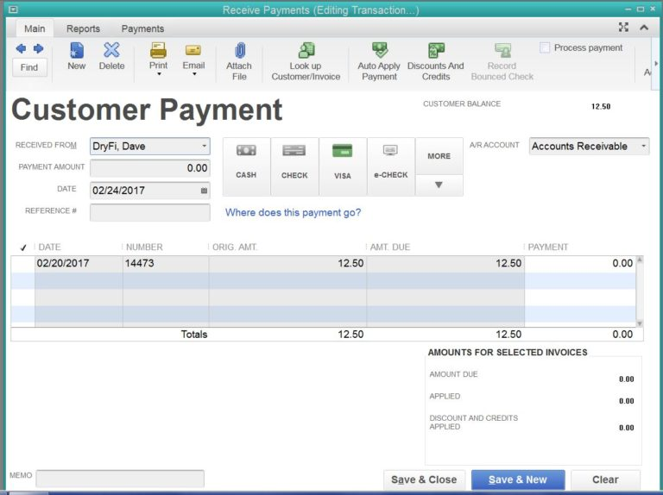Click the PAYMENT column header
Viewport: 663px width, 495px height.
pyautogui.click(x=548, y=247)
